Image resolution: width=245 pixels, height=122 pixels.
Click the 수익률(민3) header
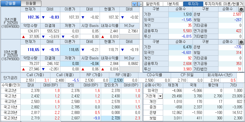tap(10, 85)
